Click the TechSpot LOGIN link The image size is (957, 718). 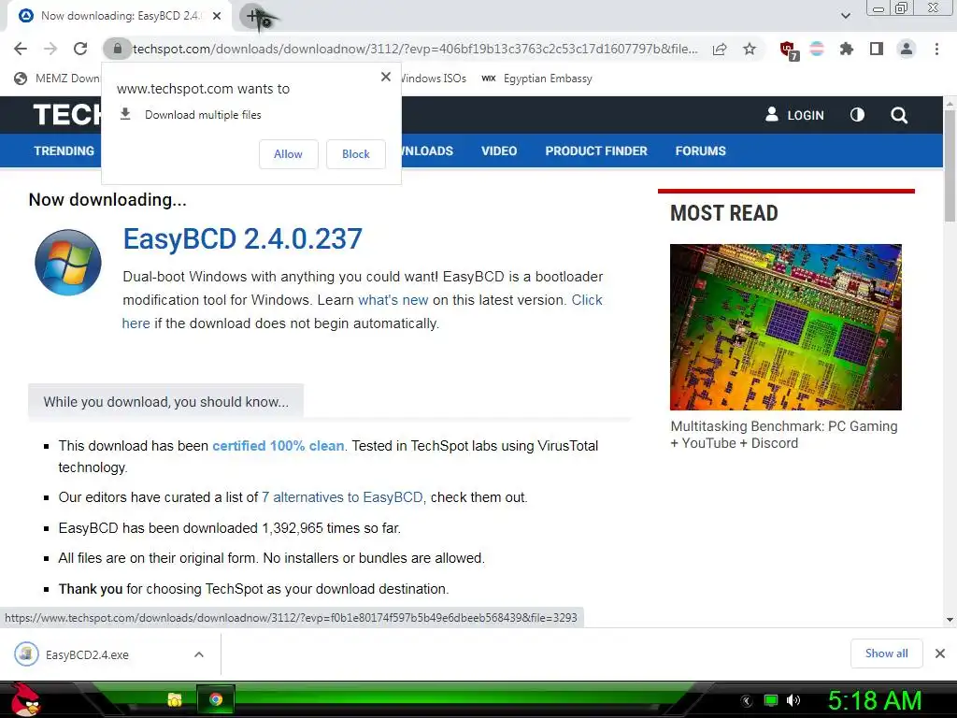(x=794, y=115)
